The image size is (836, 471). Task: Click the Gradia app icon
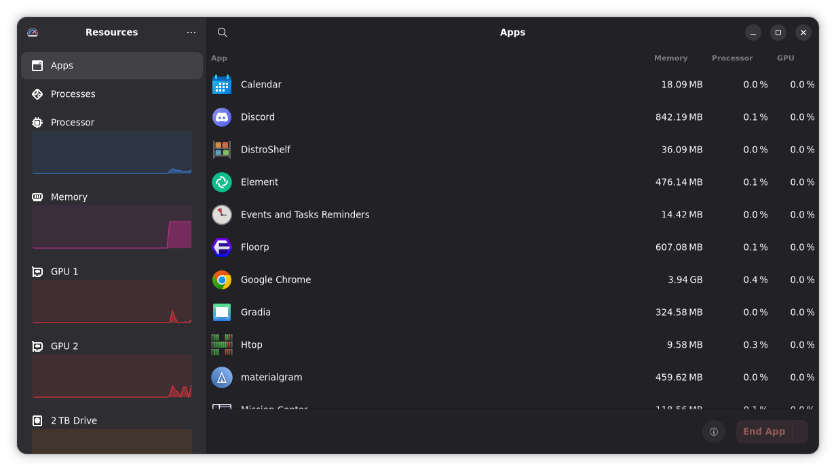[222, 312]
